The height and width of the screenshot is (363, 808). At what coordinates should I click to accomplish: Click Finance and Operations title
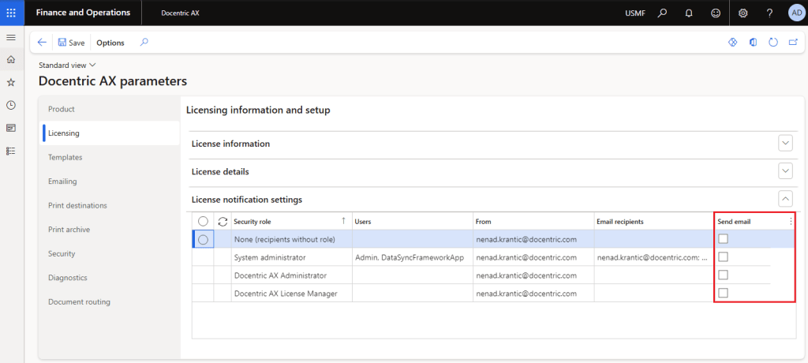[83, 13]
